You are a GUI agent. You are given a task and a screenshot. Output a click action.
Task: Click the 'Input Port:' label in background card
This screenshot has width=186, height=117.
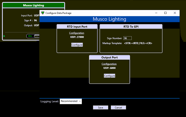[x=27, y=16]
